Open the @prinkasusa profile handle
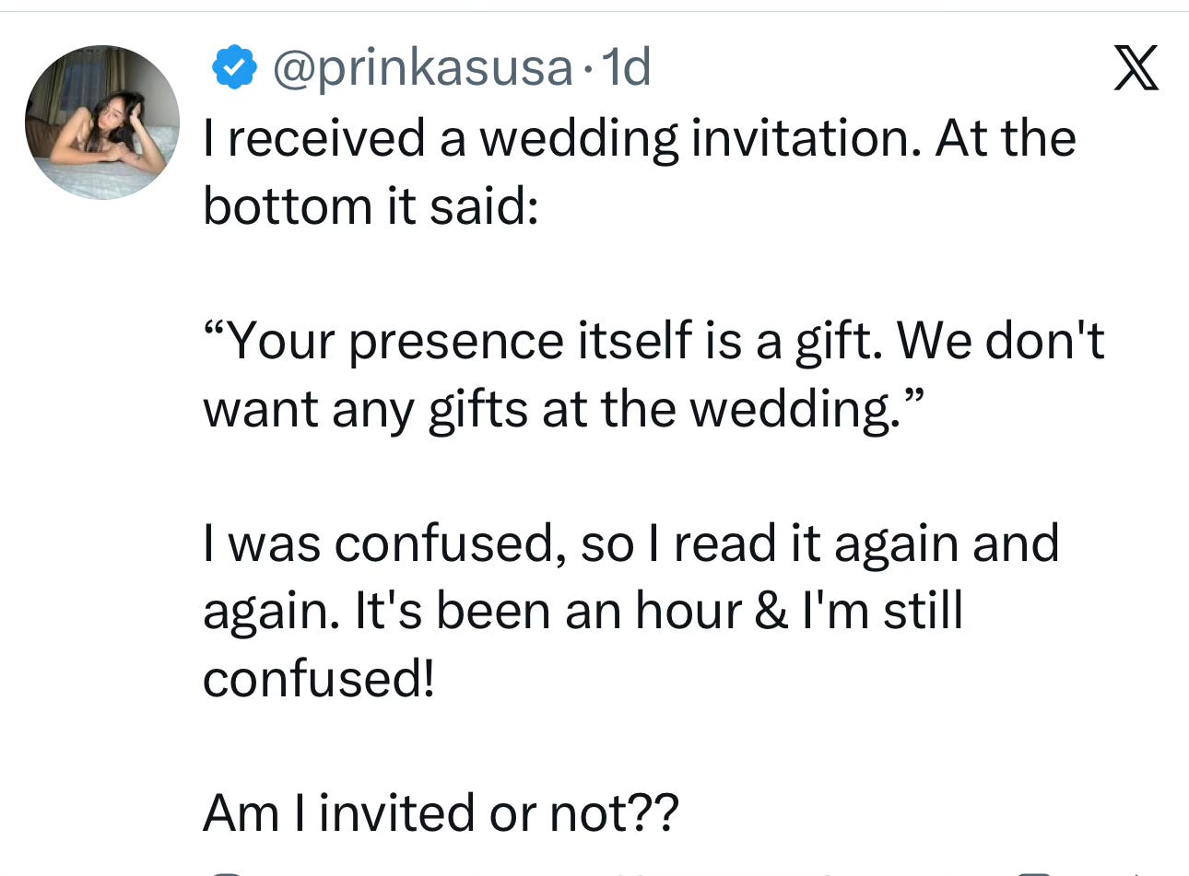1189x876 pixels. pyautogui.click(x=422, y=68)
